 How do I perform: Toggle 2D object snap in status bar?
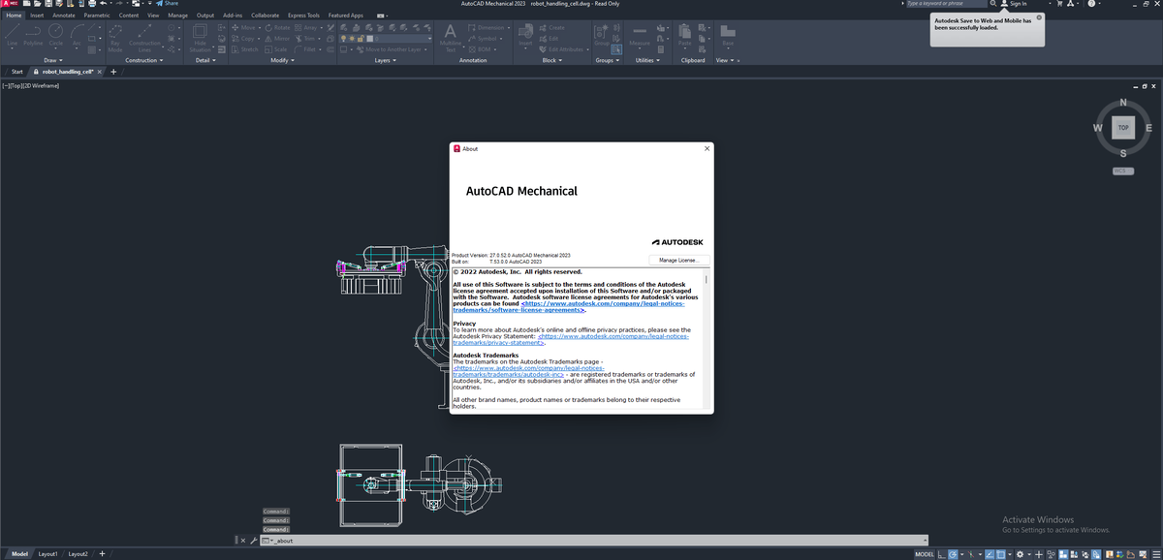pos(1001,554)
